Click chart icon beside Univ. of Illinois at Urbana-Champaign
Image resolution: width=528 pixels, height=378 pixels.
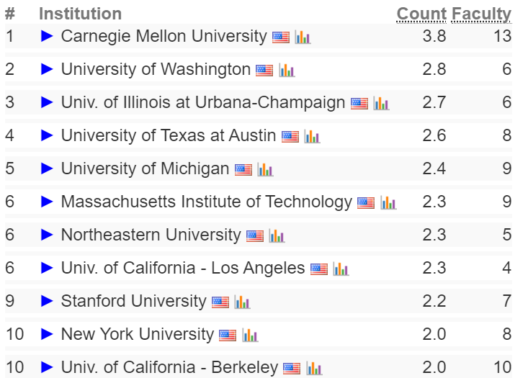381,104
